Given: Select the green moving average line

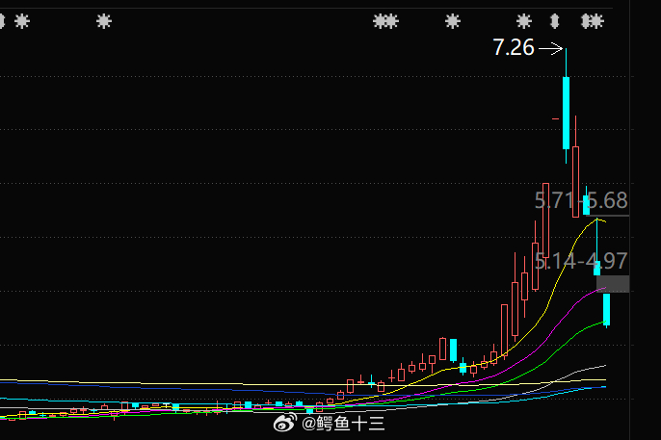Looking at the screenshot, I should pos(557,350).
